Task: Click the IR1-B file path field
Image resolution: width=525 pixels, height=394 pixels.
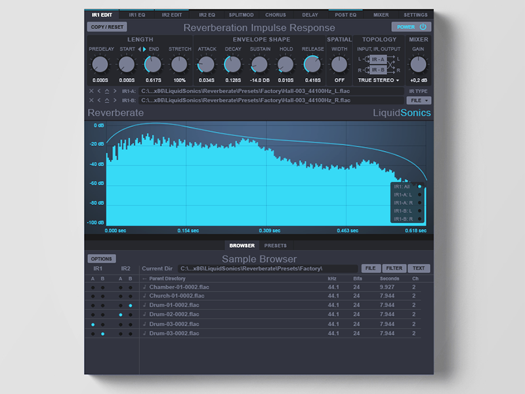Action: [271, 100]
